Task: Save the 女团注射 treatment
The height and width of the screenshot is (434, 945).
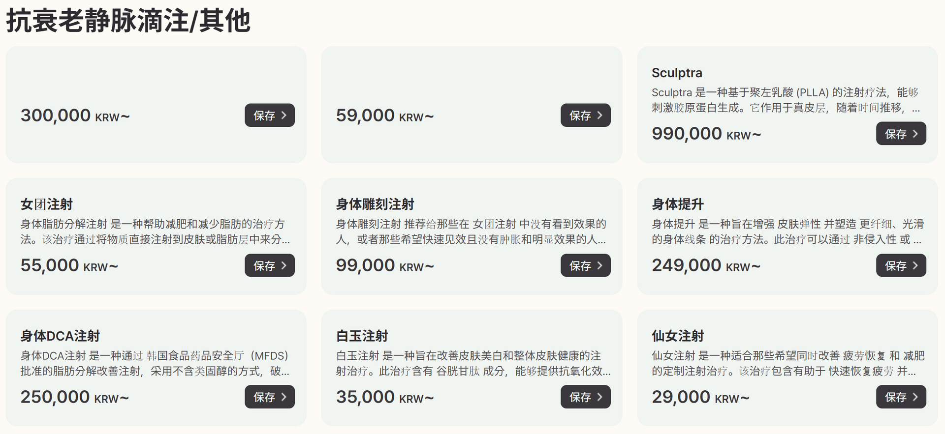Action: click(269, 265)
